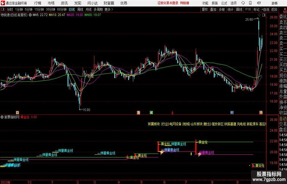This screenshot has width=287, height=184.
Task: Click the 特锐德(日线 前复权) chart title
Action: 14,15
